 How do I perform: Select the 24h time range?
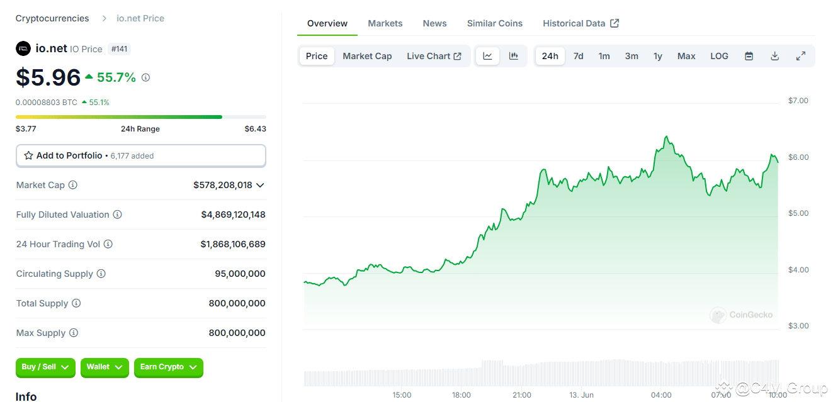[550, 56]
